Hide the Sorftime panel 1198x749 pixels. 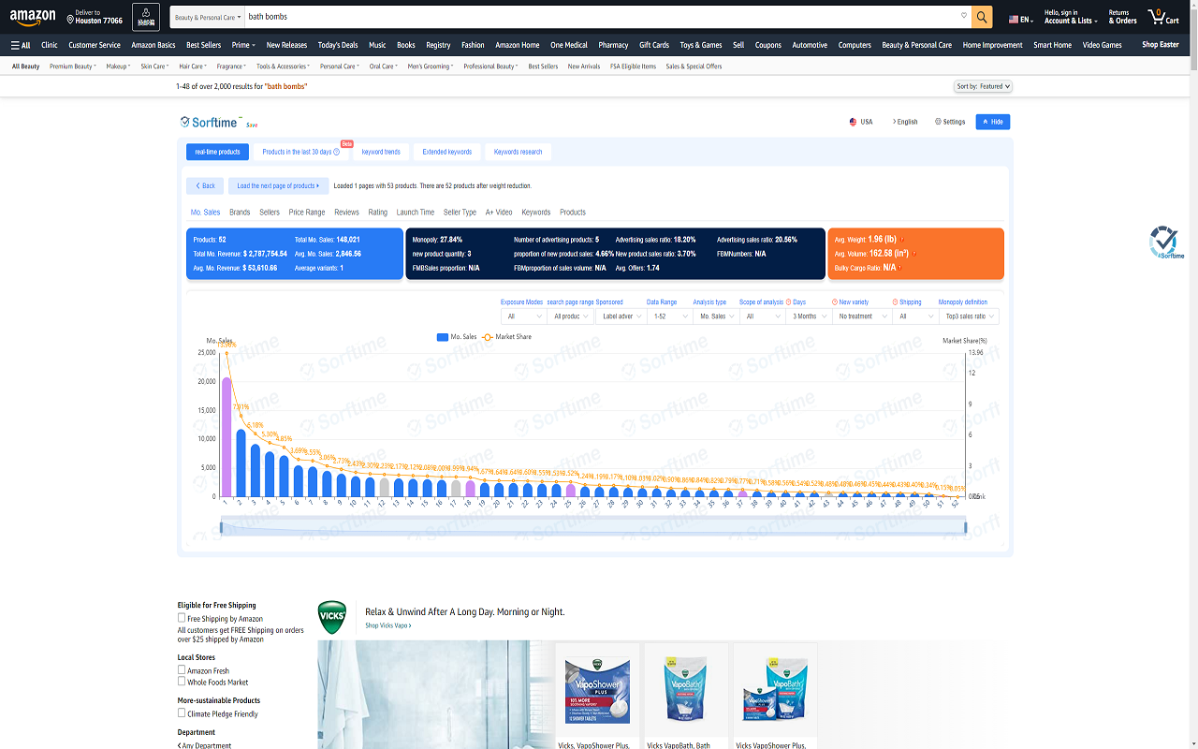pos(993,122)
